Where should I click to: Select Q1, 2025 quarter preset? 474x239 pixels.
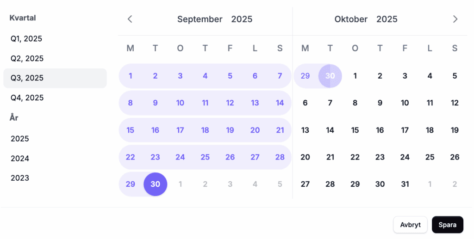[26, 39]
